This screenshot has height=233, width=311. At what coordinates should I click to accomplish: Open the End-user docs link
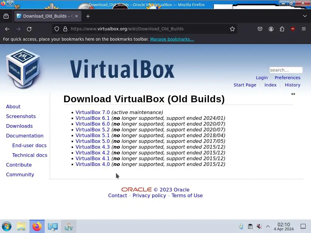29,145
